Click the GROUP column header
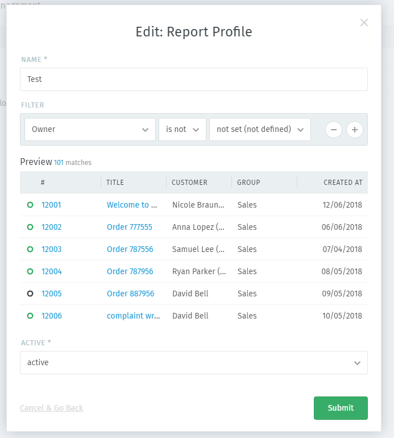 pyautogui.click(x=248, y=183)
